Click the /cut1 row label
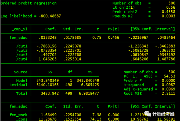Image resolution: width=180 pixels, height=122 pixels. click(x=22, y=46)
